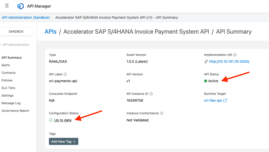Screen dimensions: 269x152
Task: Click the N/A consumer endpoint value
Action: tap(52, 100)
